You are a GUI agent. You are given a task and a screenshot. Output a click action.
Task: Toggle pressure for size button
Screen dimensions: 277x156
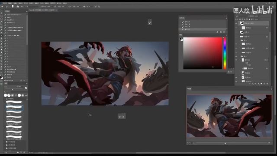pyautogui.click(x=96, y=6)
